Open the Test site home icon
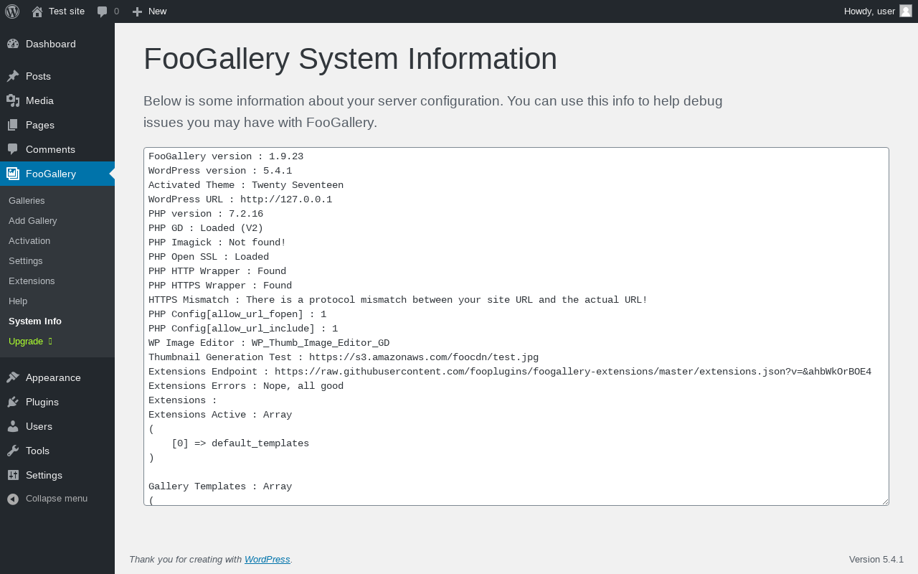Screen dimensions: 918x574 [37, 11]
